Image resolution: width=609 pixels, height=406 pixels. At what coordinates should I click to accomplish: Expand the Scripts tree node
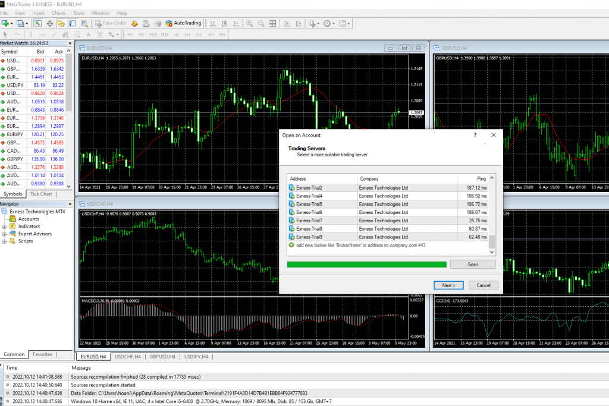click(x=4, y=241)
